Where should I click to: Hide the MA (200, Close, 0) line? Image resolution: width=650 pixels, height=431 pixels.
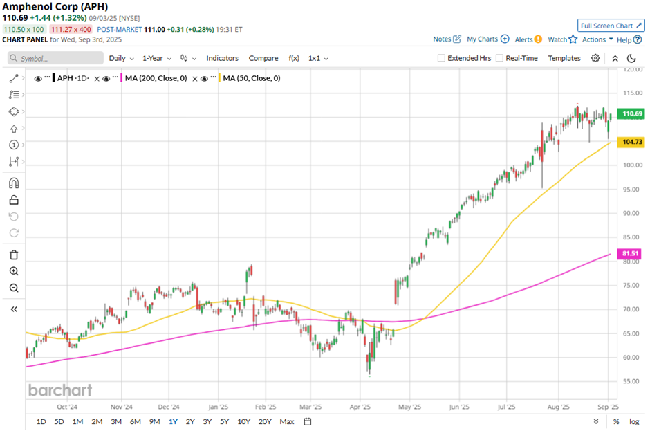coord(106,79)
